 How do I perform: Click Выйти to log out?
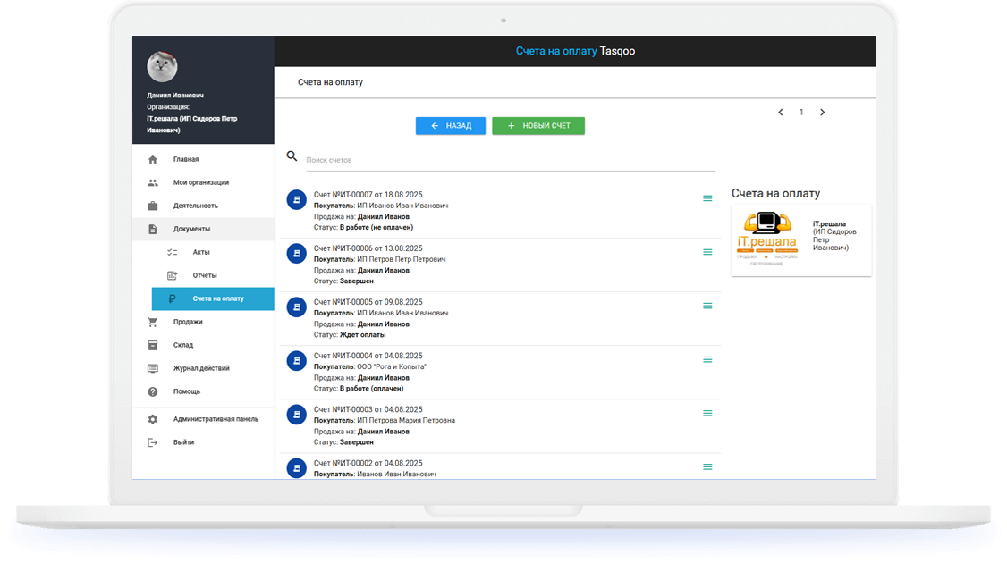coord(203,442)
